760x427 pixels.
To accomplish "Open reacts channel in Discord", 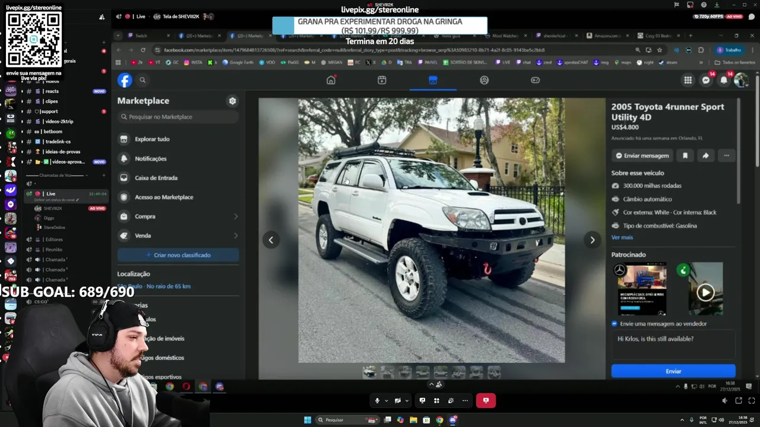I will pos(52,91).
